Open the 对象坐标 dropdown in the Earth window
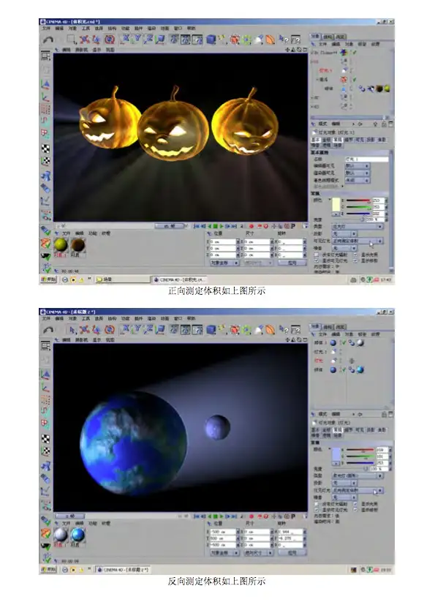 tap(224, 553)
